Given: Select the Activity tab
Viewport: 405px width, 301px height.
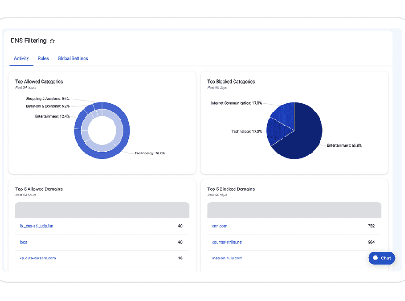Looking at the screenshot, I should [21, 59].
